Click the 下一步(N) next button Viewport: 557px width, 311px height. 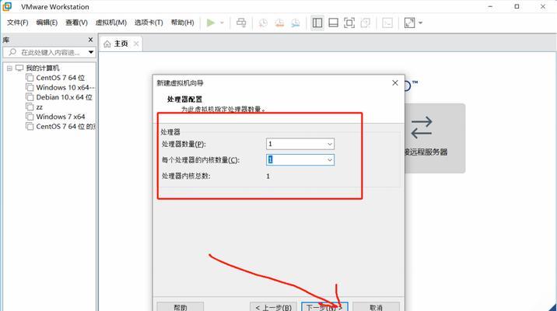tap(324, 307)
